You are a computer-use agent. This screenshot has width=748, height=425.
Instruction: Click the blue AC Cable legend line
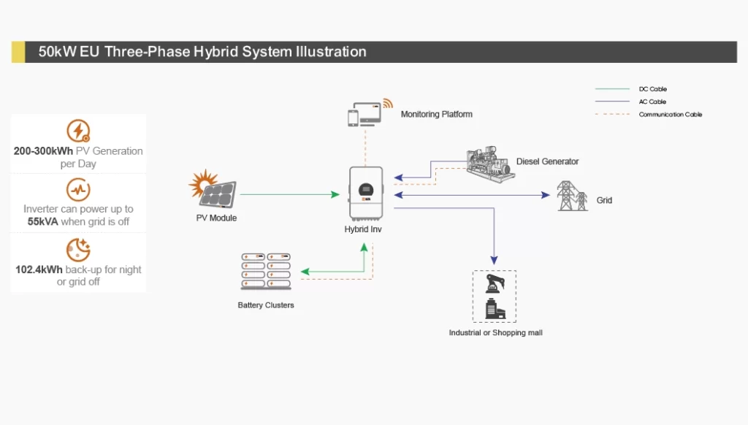coord(613,101)
